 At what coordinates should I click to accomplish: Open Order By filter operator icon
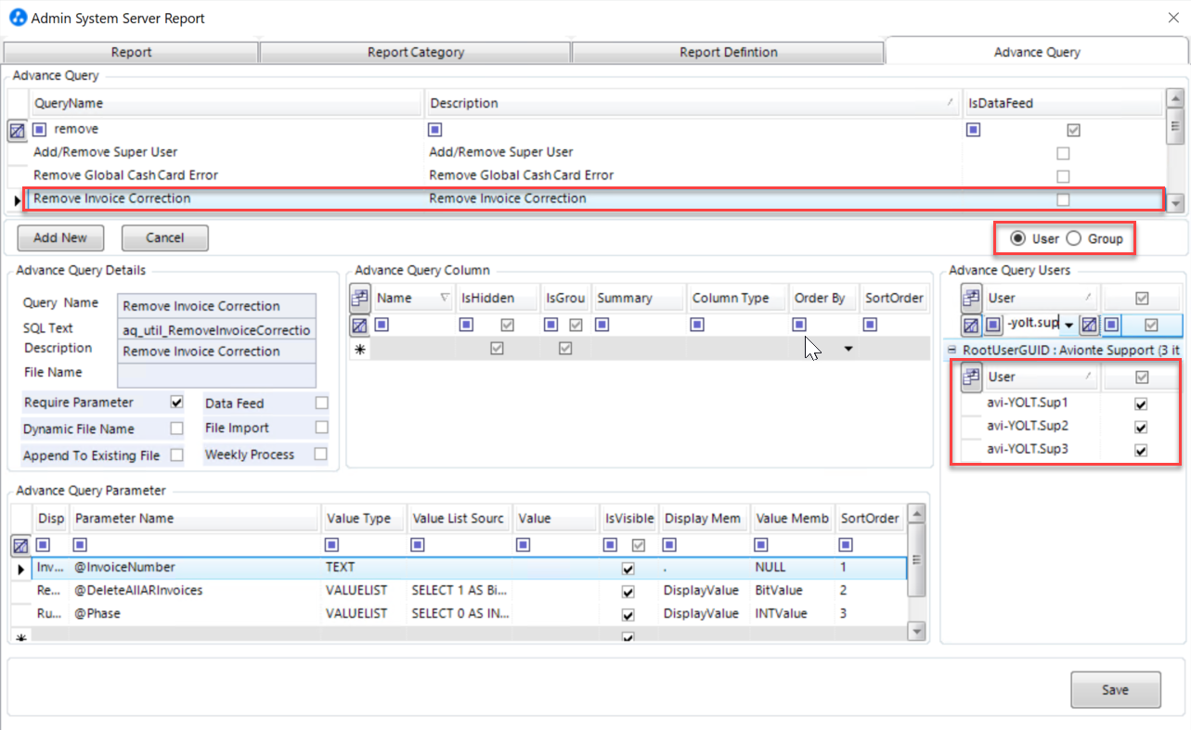pyautogui.click(x=799, y=325)
